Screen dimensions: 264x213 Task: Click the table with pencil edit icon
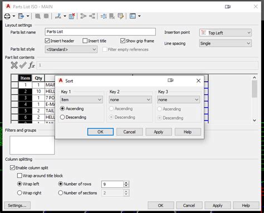pyautogui.click(x=120, y=16)
